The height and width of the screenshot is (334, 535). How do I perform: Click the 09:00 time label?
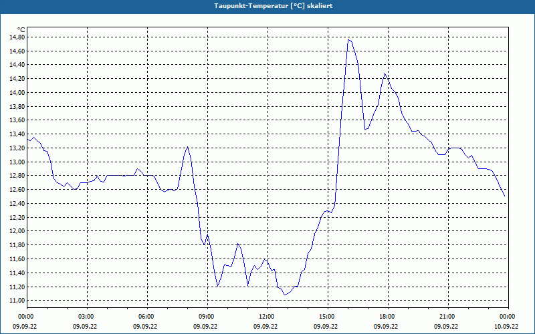207,317
